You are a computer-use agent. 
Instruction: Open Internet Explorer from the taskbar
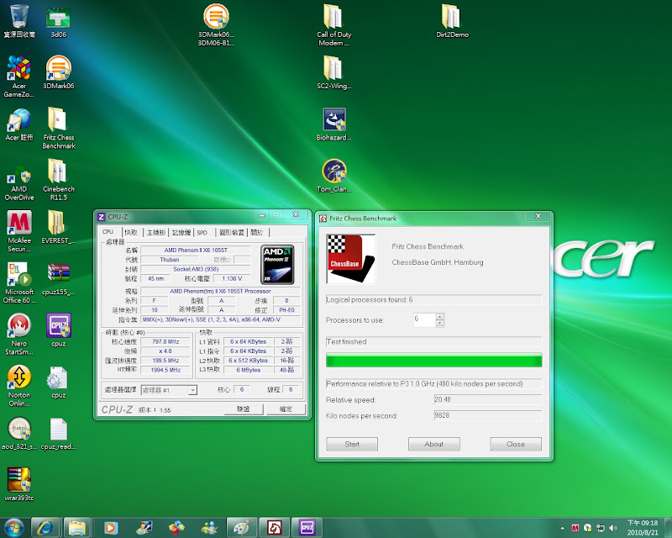pos(45,528)
